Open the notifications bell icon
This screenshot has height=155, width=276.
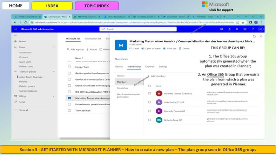click(237, 29)
